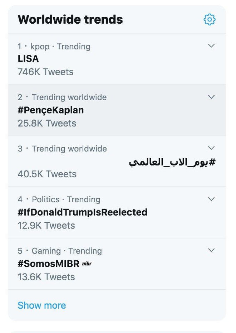The width and height of the screenshot is (236, 333).
Task: Click the 746K Tweets count
Action: click(45, 72)
